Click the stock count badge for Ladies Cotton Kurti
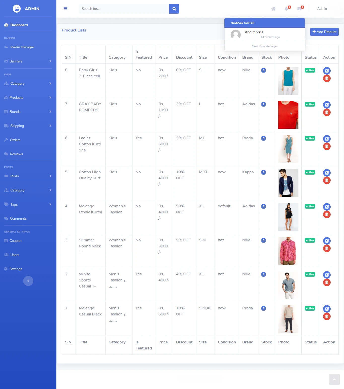This screenshot has width=344, height=389. 263,138
